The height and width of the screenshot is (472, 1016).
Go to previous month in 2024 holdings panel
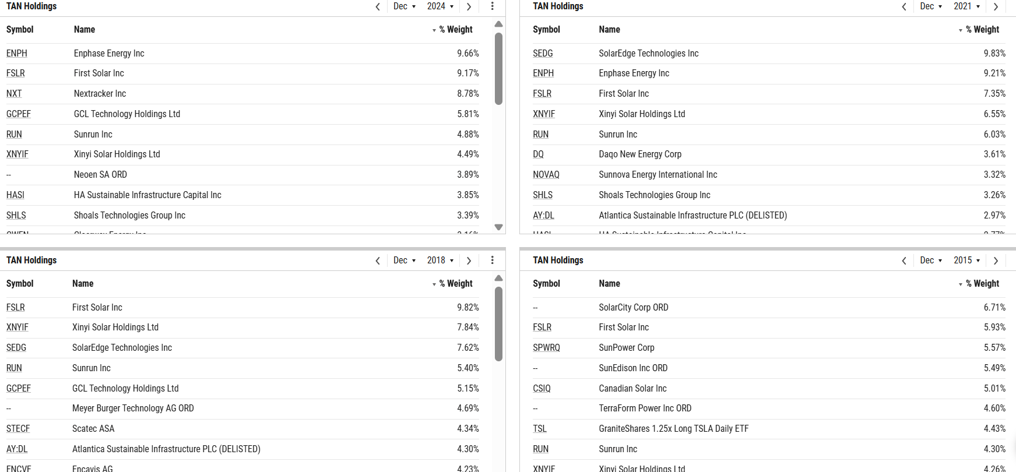coord(378,6)
